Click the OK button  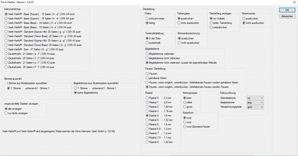[x=287, y=10]
